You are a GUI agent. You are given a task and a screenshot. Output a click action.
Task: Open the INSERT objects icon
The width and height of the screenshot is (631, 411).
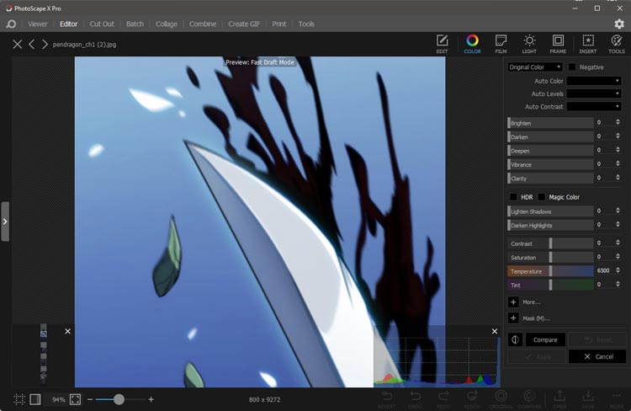coord(588,44)
